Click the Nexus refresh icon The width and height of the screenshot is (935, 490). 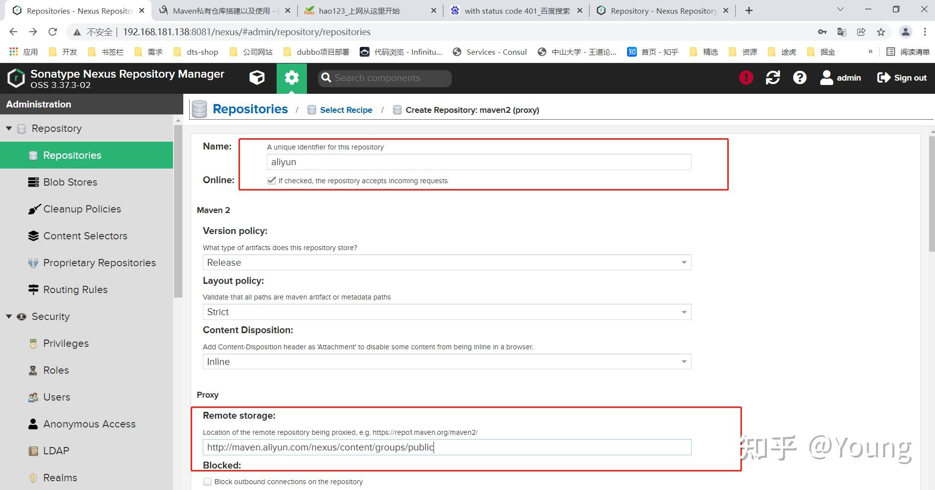click(x=773, y=78)
